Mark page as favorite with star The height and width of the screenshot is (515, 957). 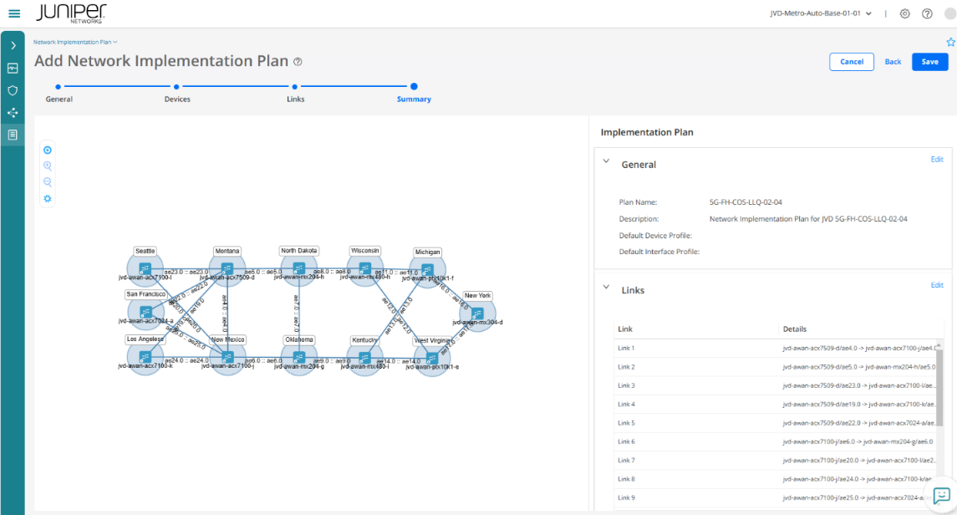tap(950, 42)
